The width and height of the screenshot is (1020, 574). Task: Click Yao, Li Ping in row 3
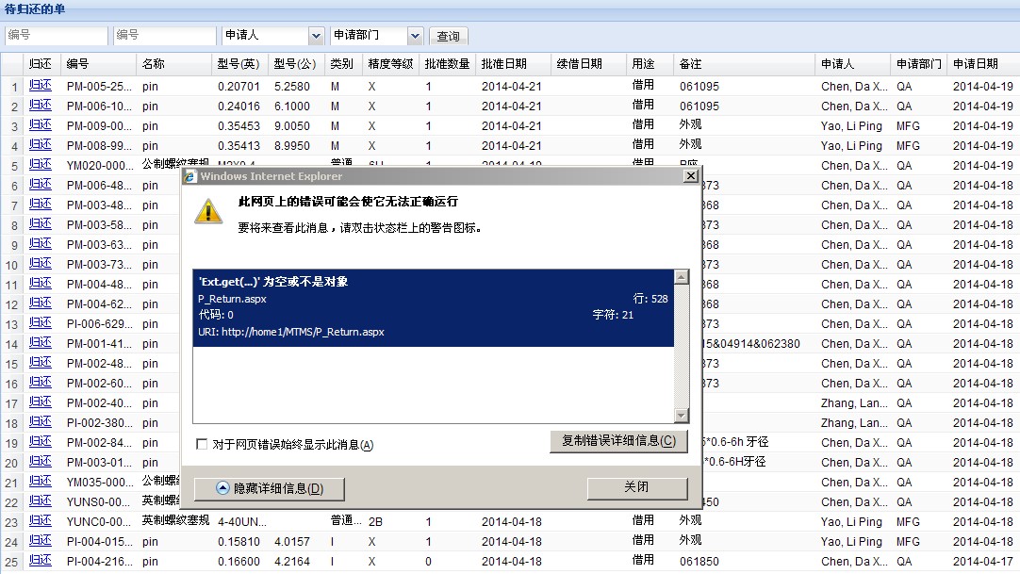(851, 126)
